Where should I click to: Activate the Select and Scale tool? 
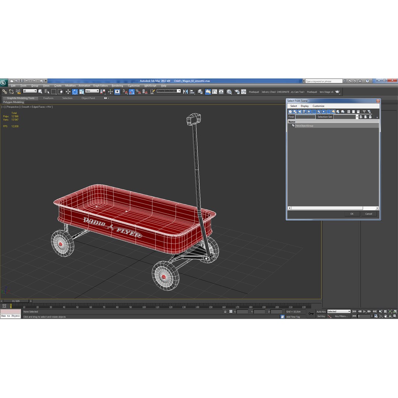81,92
